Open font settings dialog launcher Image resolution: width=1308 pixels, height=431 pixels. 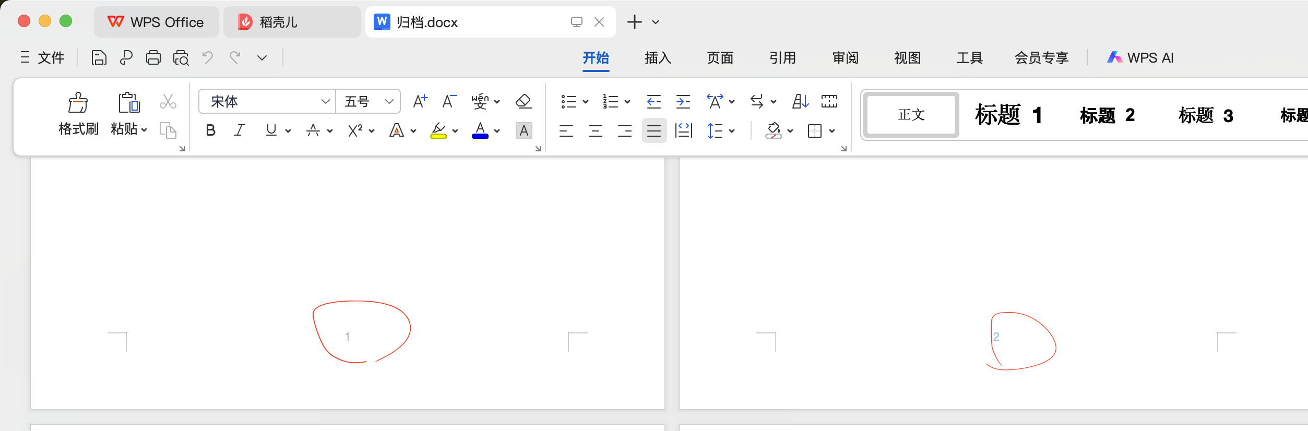(x=538, y=149)
